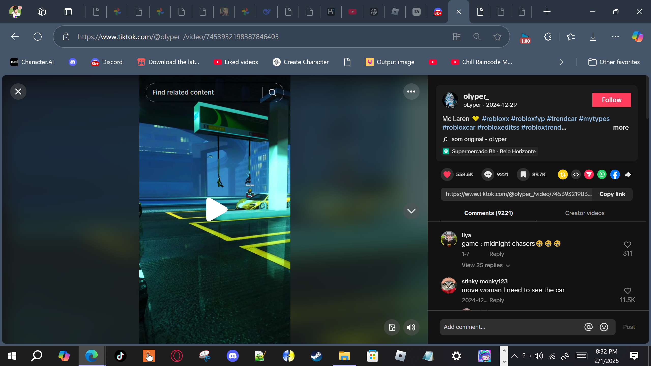Mute the video sound
Screen dimensions: 651x366
tap(411, 327)
